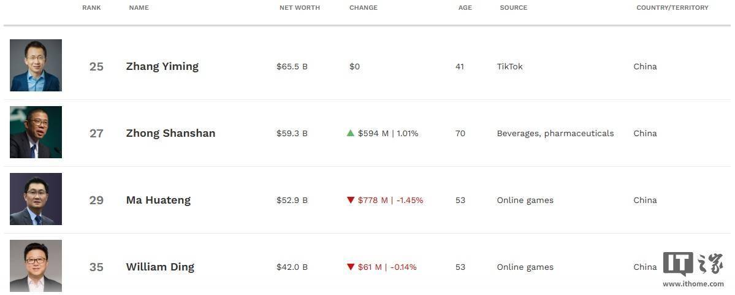Open the William Ding name link
The width and height of the screenshot is (735, 295).
160,267
